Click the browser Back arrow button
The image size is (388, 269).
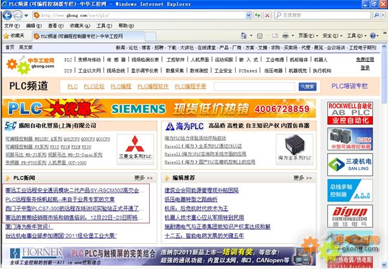tap(7, 15)
